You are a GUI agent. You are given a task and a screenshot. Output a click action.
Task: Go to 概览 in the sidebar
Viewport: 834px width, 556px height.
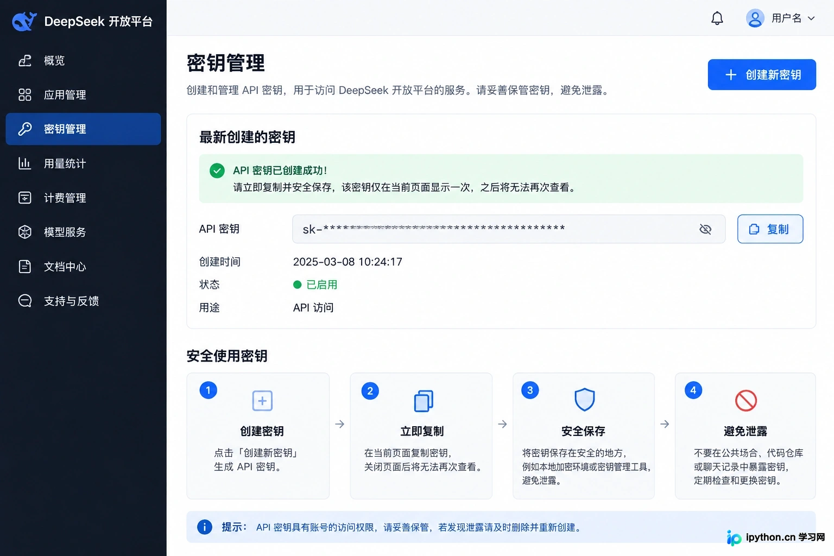click(83, 60)
